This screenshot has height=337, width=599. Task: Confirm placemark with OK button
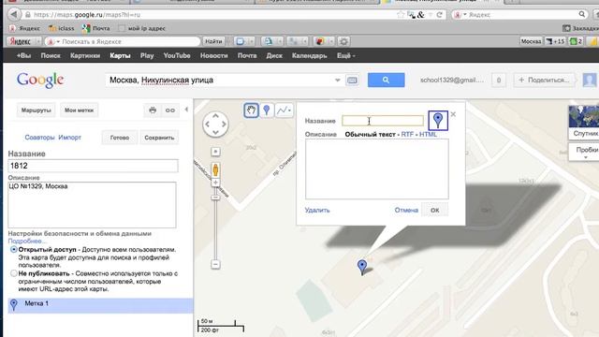434,210
